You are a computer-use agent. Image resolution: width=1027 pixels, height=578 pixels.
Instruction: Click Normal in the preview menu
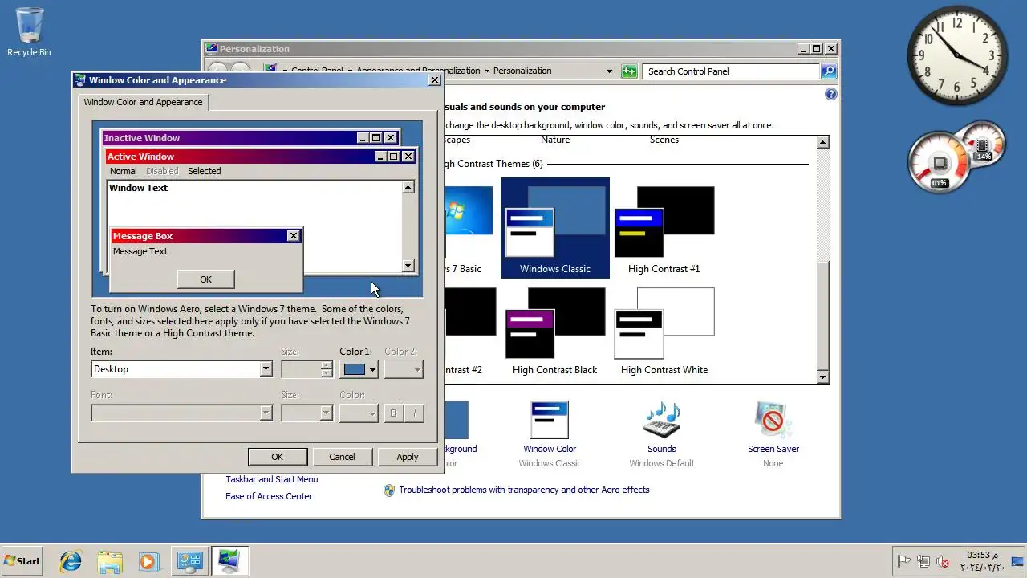tap(123, 171)
